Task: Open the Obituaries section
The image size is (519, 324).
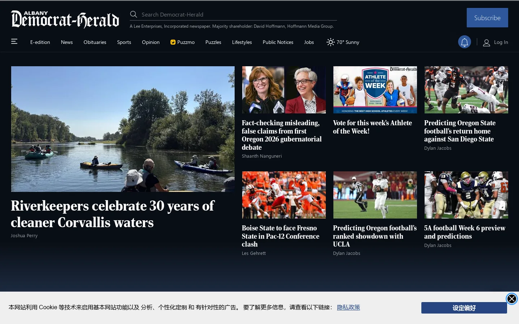Action: pyautogui.click(x=95, y=42)
